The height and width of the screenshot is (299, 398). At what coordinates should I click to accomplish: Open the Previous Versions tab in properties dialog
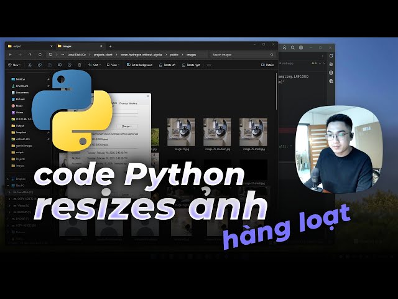(x=128, y=103)
